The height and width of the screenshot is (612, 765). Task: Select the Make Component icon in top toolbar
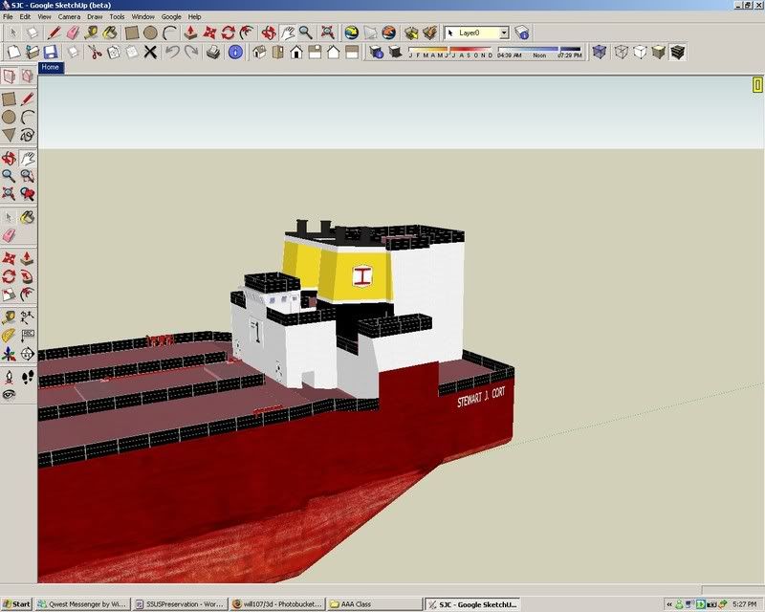pos(33,33)
